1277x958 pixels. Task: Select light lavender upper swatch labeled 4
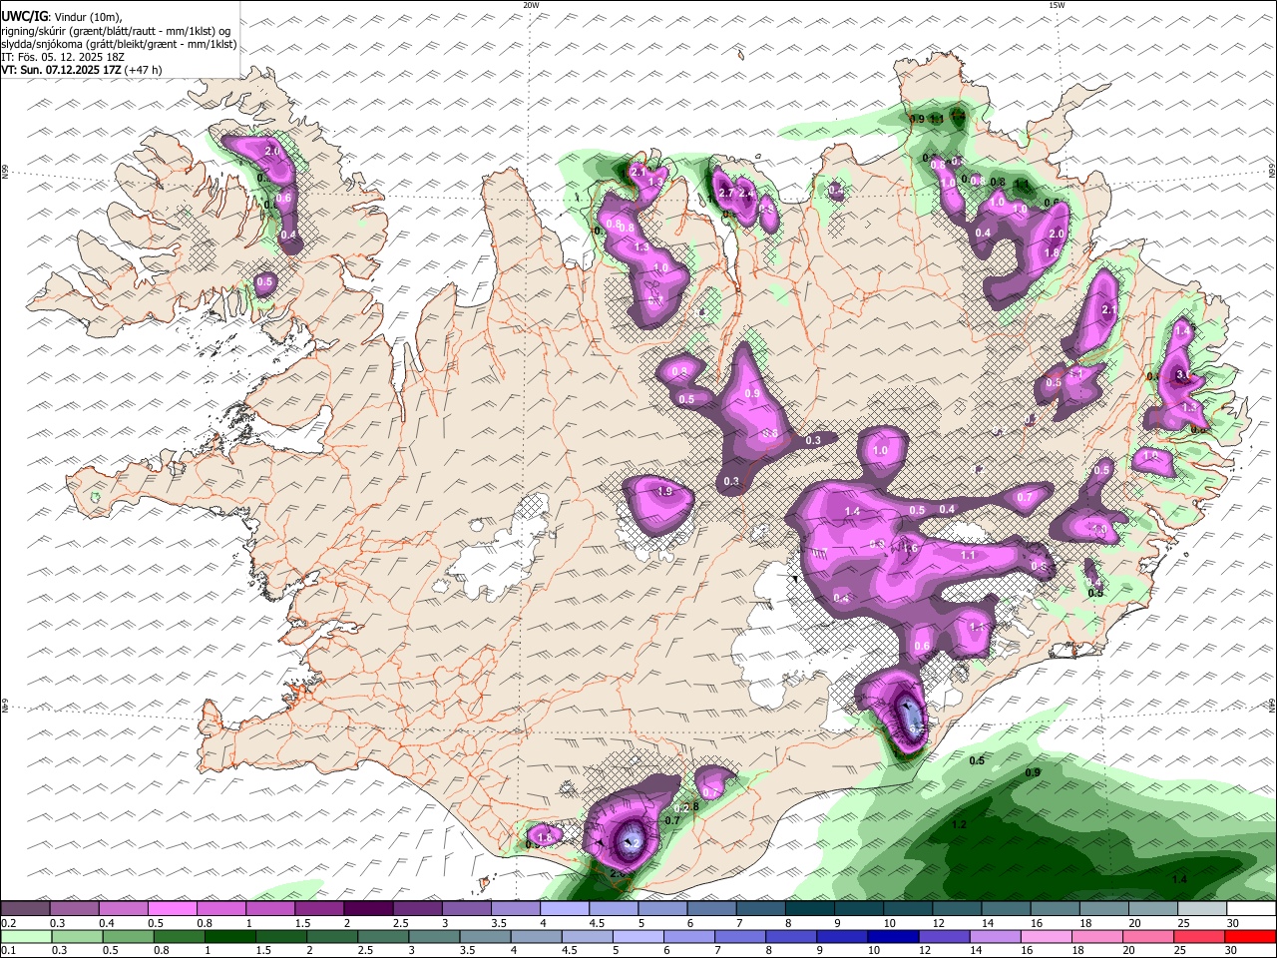click(x=564, y=908)
